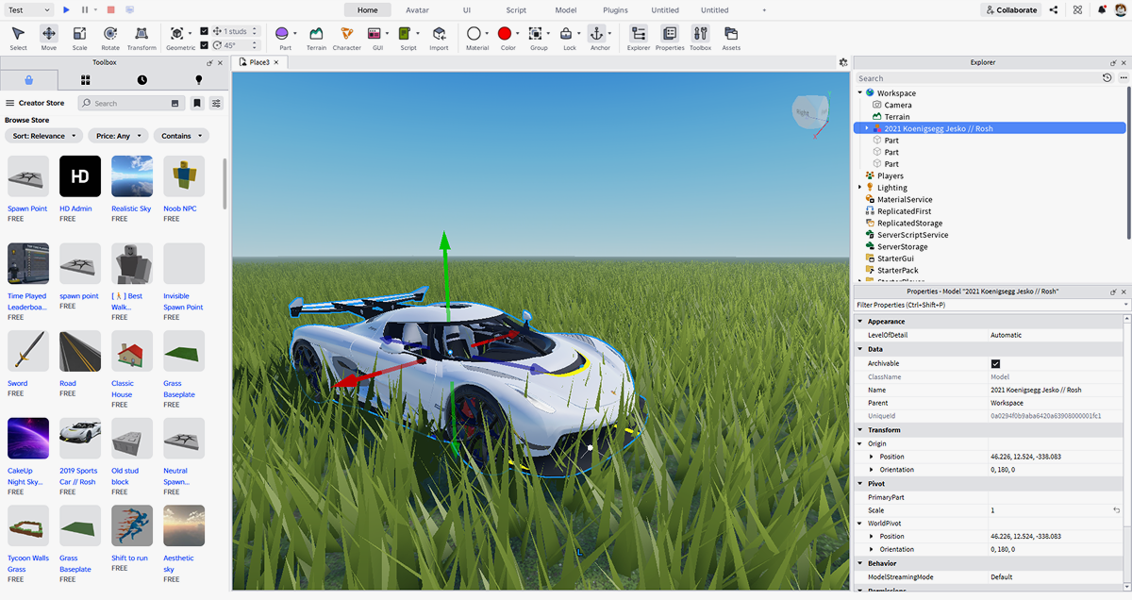Select Terrain in the Explorer tree

point(898,117)
